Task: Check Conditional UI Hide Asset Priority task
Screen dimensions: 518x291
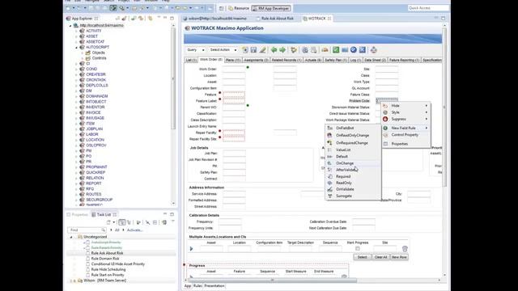Action: 88,264
